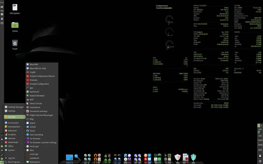Viewport: 263px width, 164px height.
Task: Click the Wire icon
Action: click(28, 150)
